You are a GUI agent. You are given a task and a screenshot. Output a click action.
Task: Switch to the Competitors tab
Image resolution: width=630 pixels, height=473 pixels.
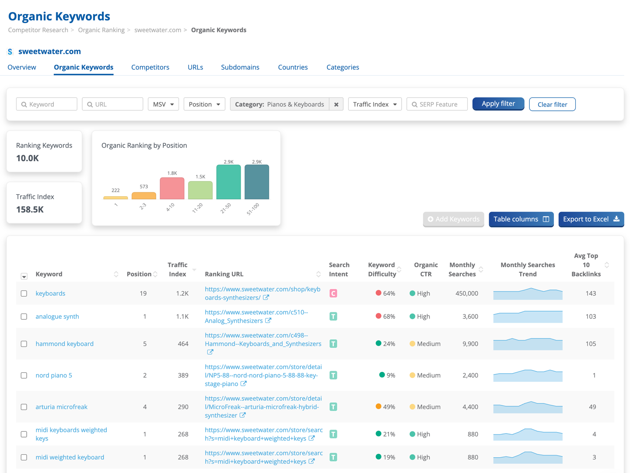pyautogui.click(x=150, y=67)
